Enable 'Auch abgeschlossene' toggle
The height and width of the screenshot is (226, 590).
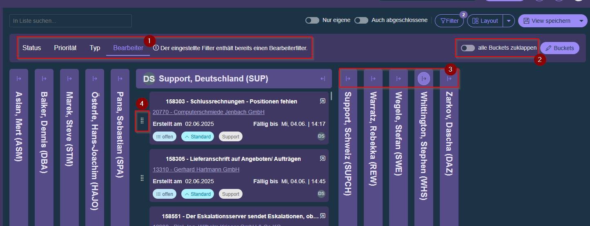361,20
